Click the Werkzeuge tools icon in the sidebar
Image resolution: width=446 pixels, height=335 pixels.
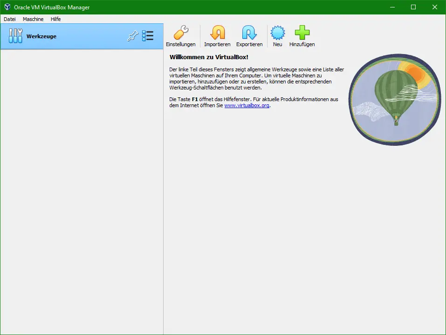coord(15,35)
